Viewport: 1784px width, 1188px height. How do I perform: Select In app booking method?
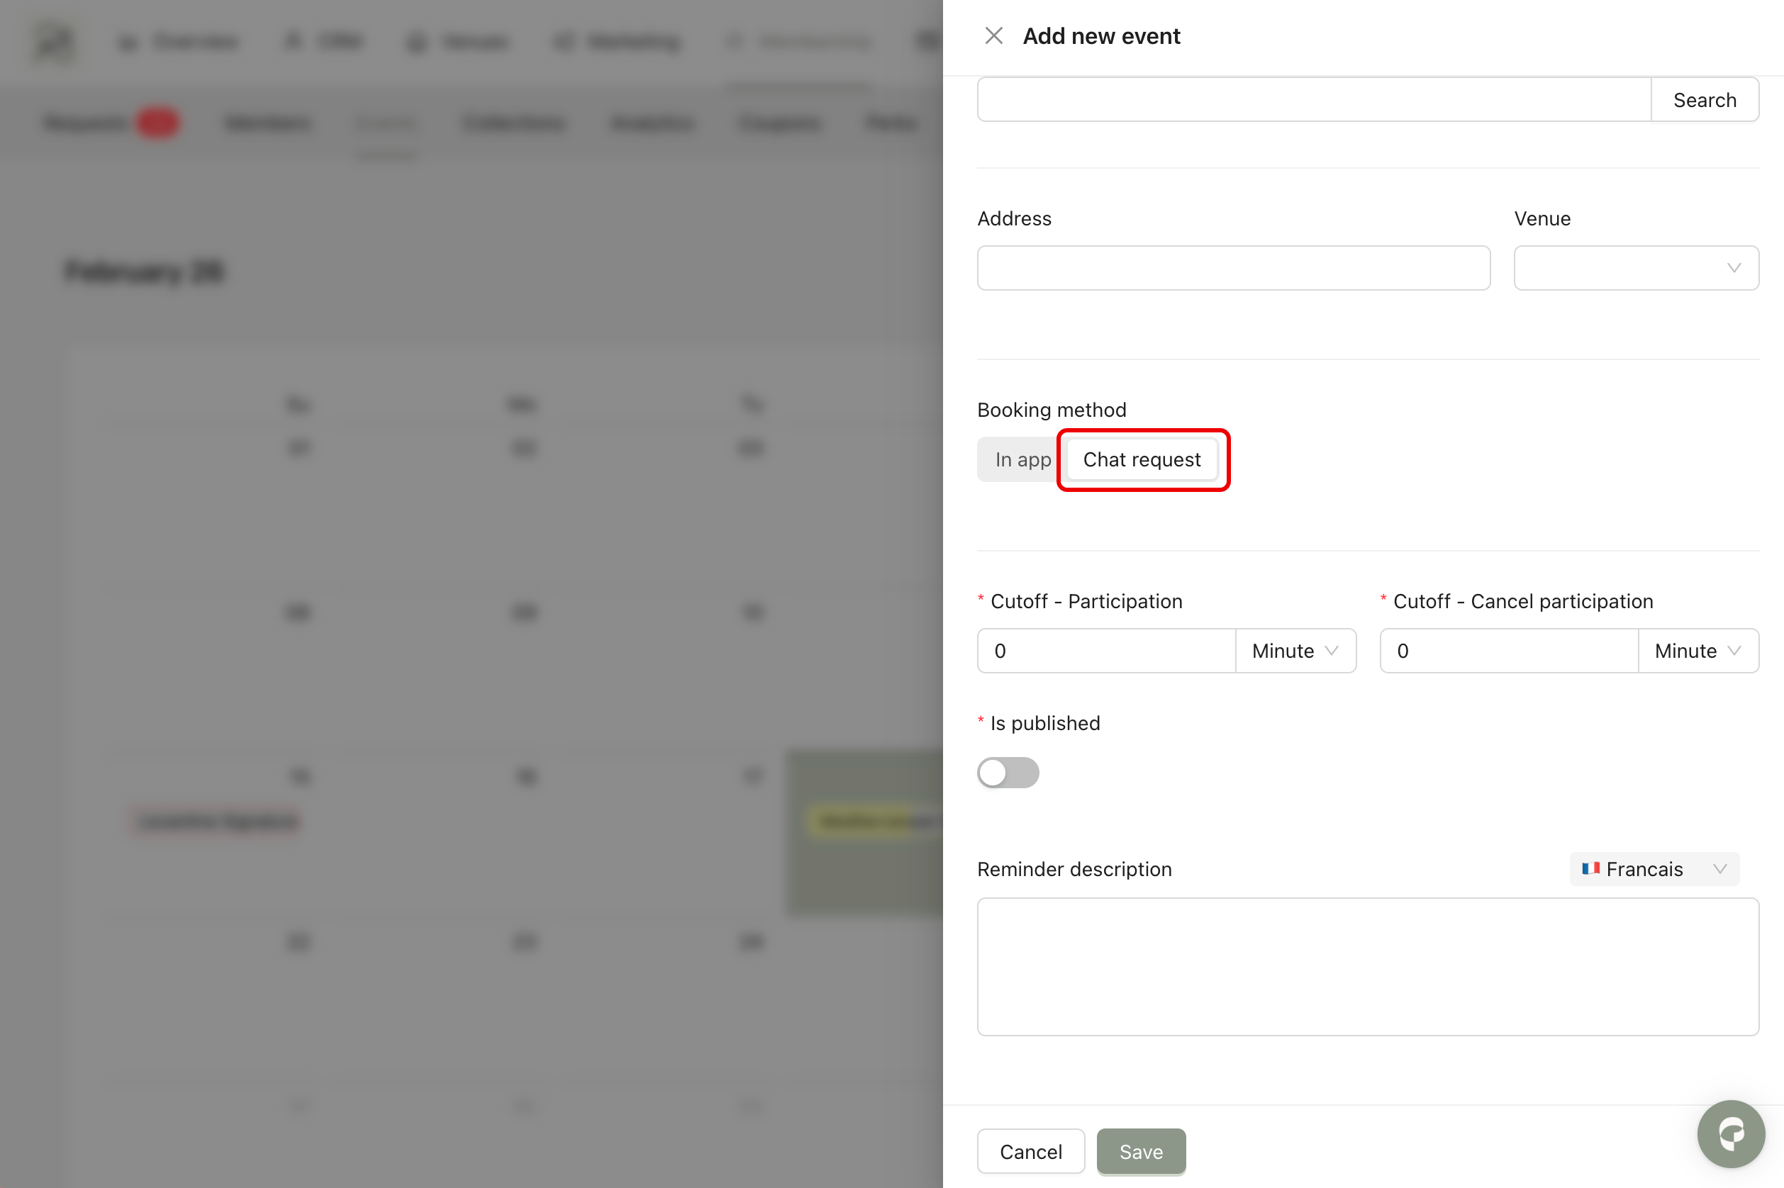tap(1022, 460)
